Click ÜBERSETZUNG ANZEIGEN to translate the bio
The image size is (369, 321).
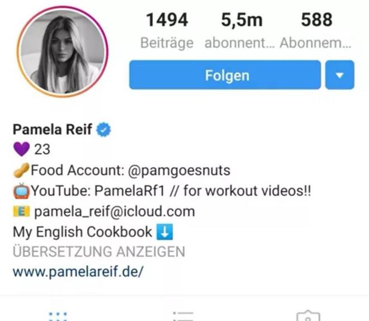(x=99, y=252)
